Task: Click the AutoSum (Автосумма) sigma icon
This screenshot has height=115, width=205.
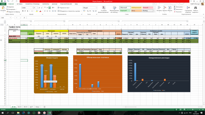Action: coord(175,7)
